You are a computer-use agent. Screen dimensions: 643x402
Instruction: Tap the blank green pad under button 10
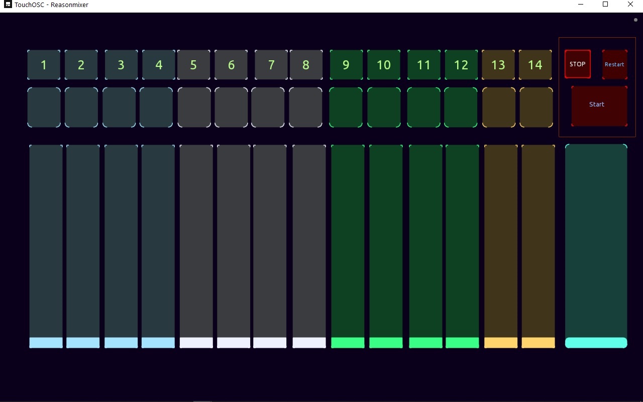(x=384, y=108)
